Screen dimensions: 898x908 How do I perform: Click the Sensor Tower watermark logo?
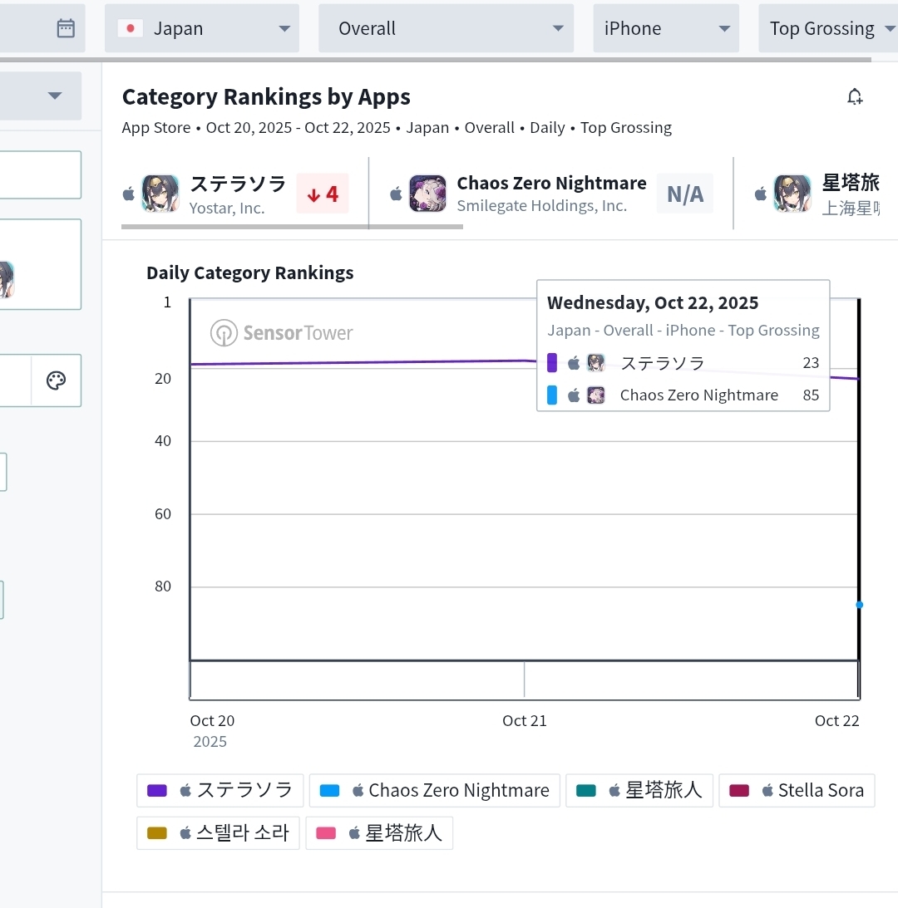[x=281, y=333]
